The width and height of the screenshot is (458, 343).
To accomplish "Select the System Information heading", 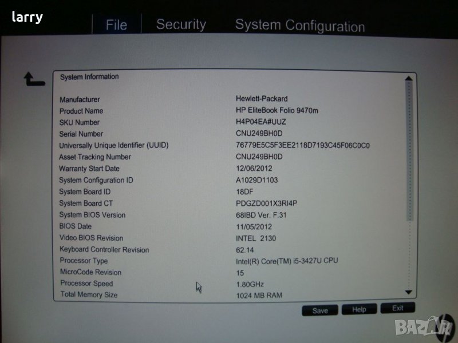I will point(89,77).
